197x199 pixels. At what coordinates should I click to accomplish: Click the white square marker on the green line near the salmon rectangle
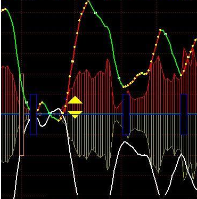point(27,102)
